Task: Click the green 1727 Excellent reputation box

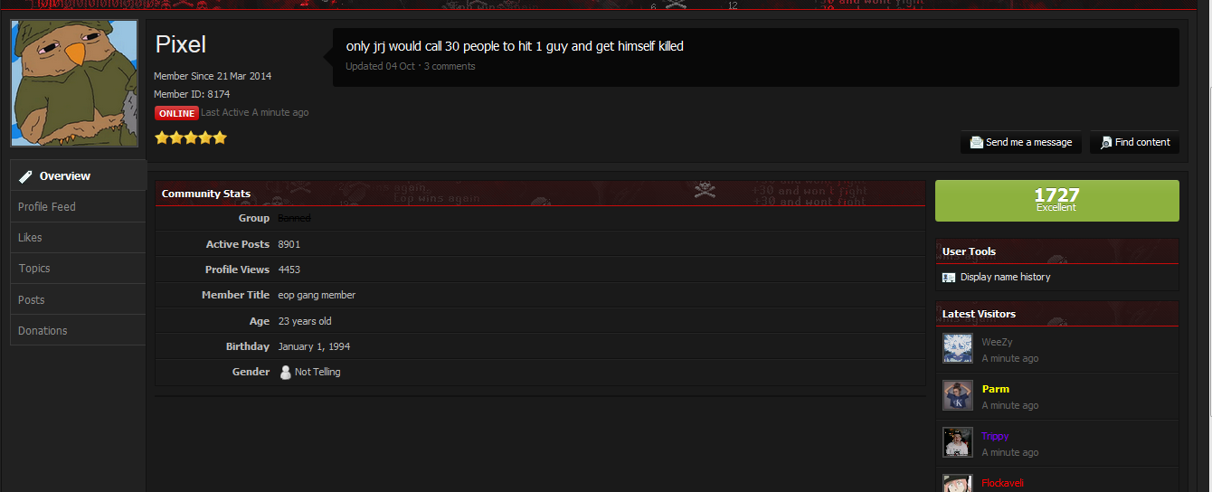Action: (1056, 201)
